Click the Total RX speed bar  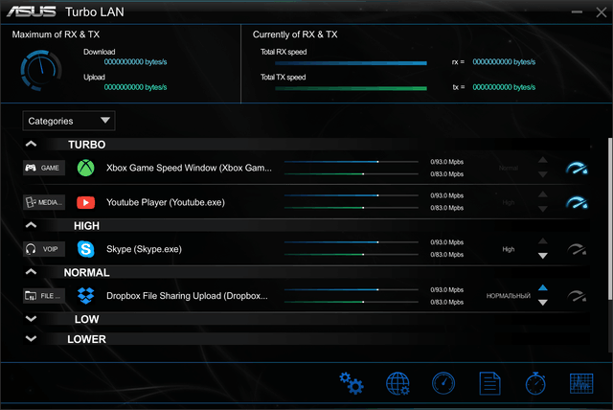tap(351, 63)
